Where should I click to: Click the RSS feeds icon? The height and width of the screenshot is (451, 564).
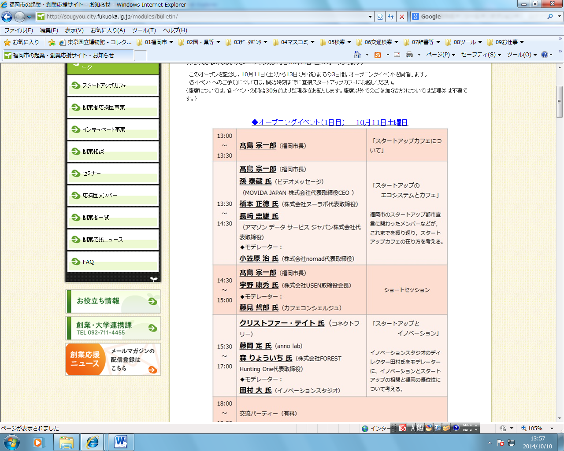pyautogui.click(x=378, y=55)
